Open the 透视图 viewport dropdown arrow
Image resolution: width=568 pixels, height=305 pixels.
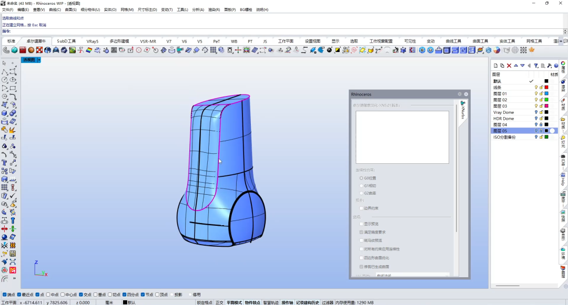[x=39, y=60]
